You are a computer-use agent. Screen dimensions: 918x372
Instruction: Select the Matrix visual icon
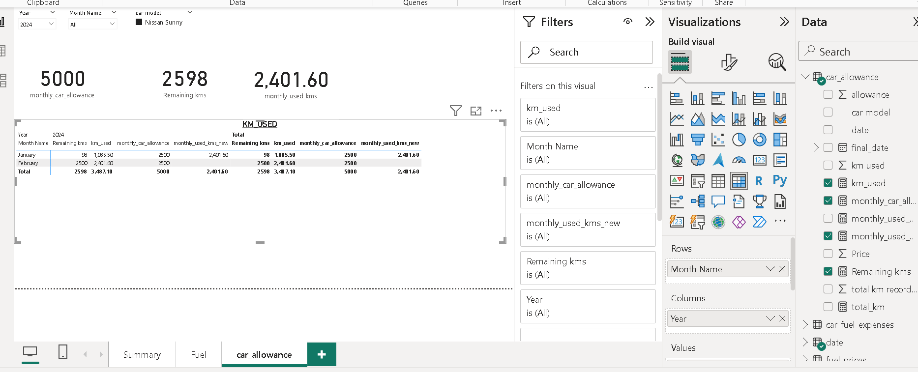click(x=739, y=181)
